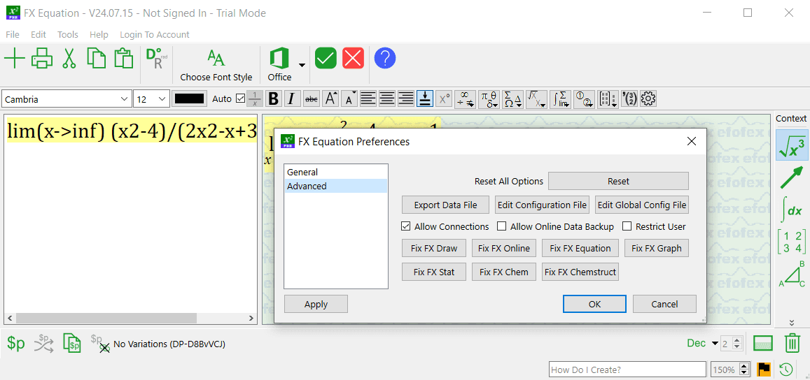Click the align right icon
This screenshot has height=380, width=810.
click(x=406, y=98)
